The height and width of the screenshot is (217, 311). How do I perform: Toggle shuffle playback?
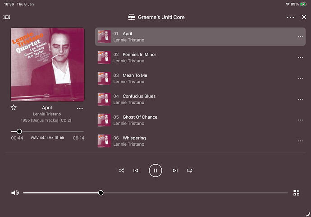pyautogui.click(x=121, y=171)
